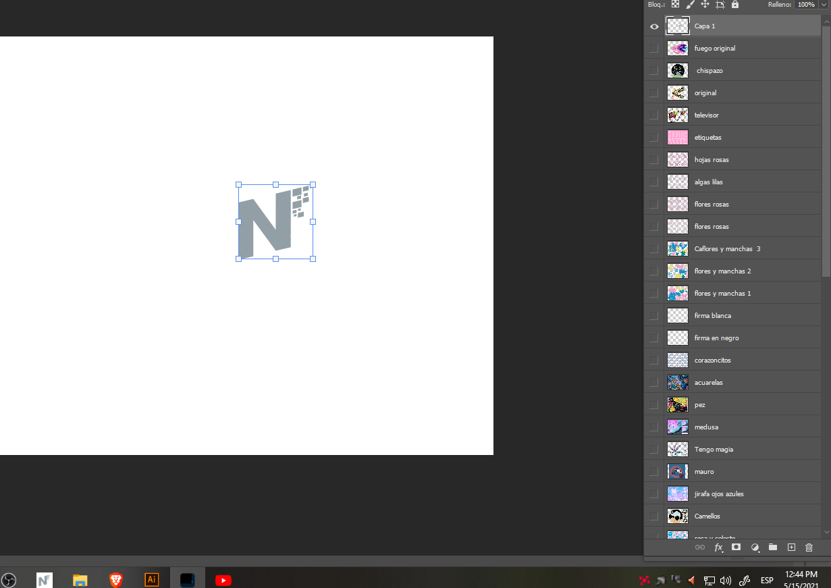831x588 pixels.
Task: Select layer named "televisor"
Action: click(x=707, y=115)
